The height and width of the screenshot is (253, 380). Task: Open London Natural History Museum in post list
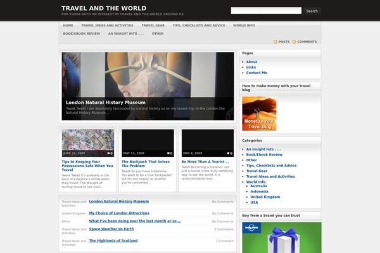click(x=119, y=201)
